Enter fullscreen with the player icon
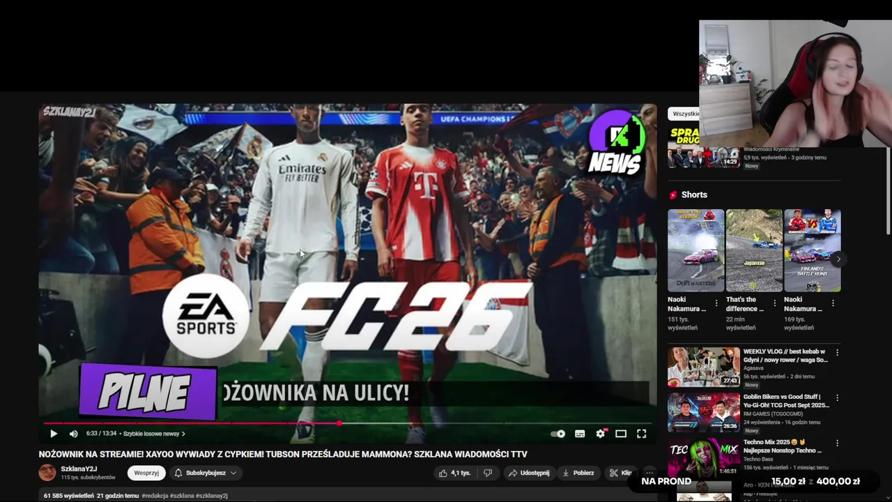892x502 pixels. coord(641,434)
